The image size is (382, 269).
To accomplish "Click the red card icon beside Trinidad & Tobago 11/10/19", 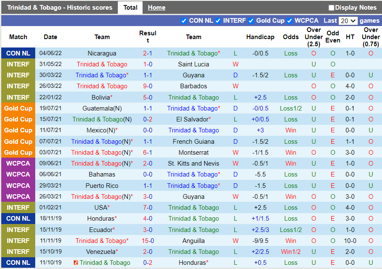I will point(76,263).
